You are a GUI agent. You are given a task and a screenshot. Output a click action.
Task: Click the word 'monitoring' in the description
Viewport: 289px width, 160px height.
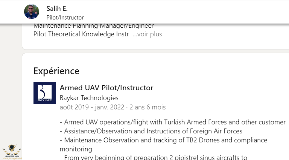[x=76, y=149]
